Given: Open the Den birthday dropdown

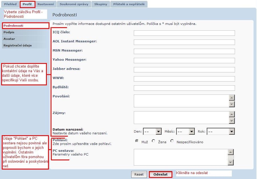Looking at the screenshot, I should 152,131.
